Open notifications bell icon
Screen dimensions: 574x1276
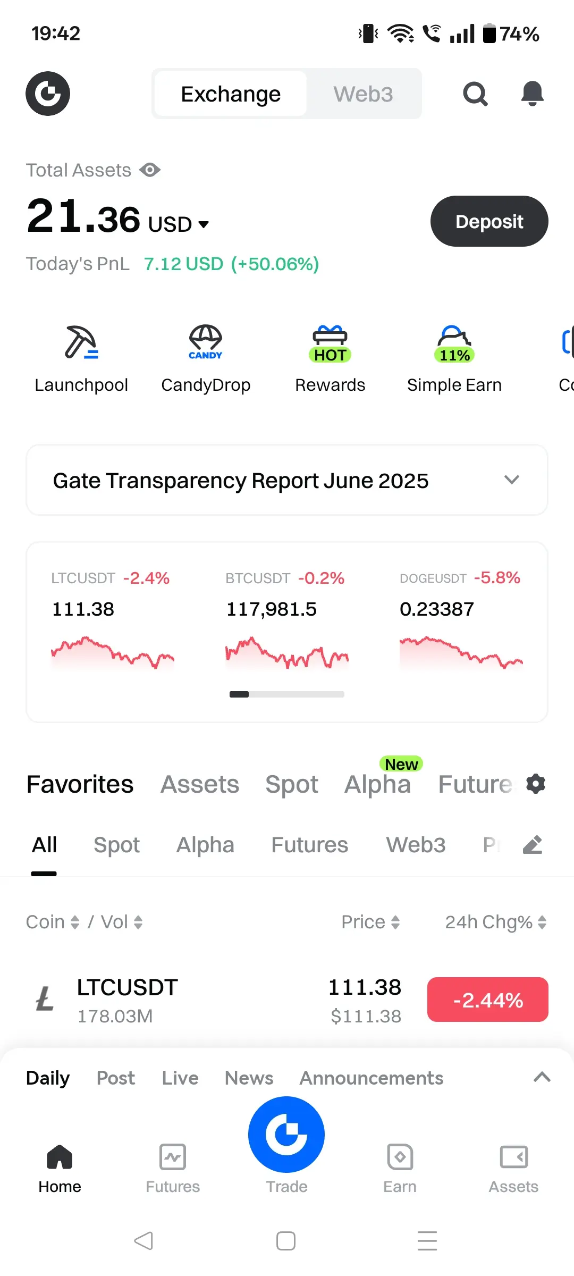[532, 94]
